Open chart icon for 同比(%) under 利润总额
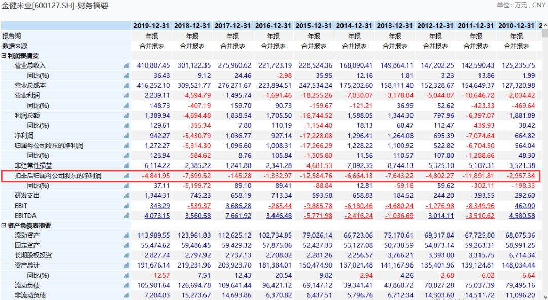Viewport: 548px width, 300px height. click(x=126, y=125)
